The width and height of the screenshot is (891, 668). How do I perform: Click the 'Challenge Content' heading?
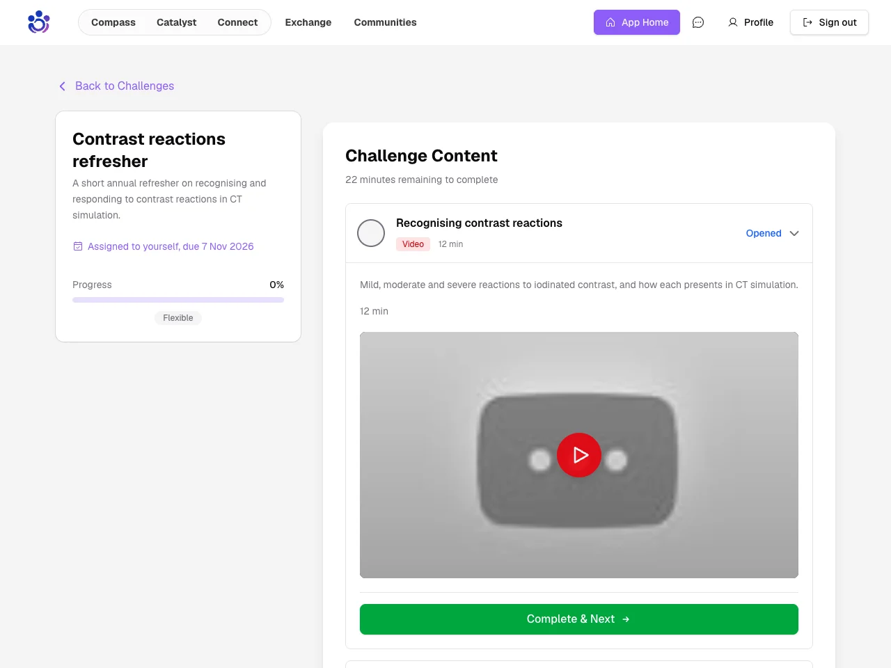coord(421,156)
